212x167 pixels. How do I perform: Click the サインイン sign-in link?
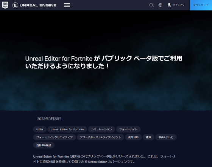tap(176, 5)
